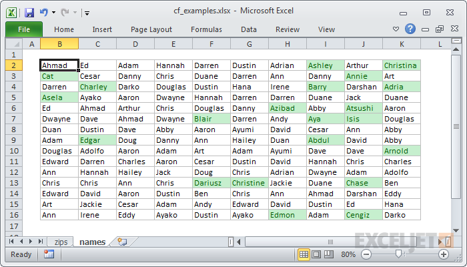Image resolution: width=467 pixels, height=267 pixels.
Task: Go to the next sheet with the navigation arrow
Action: (31, 242)
